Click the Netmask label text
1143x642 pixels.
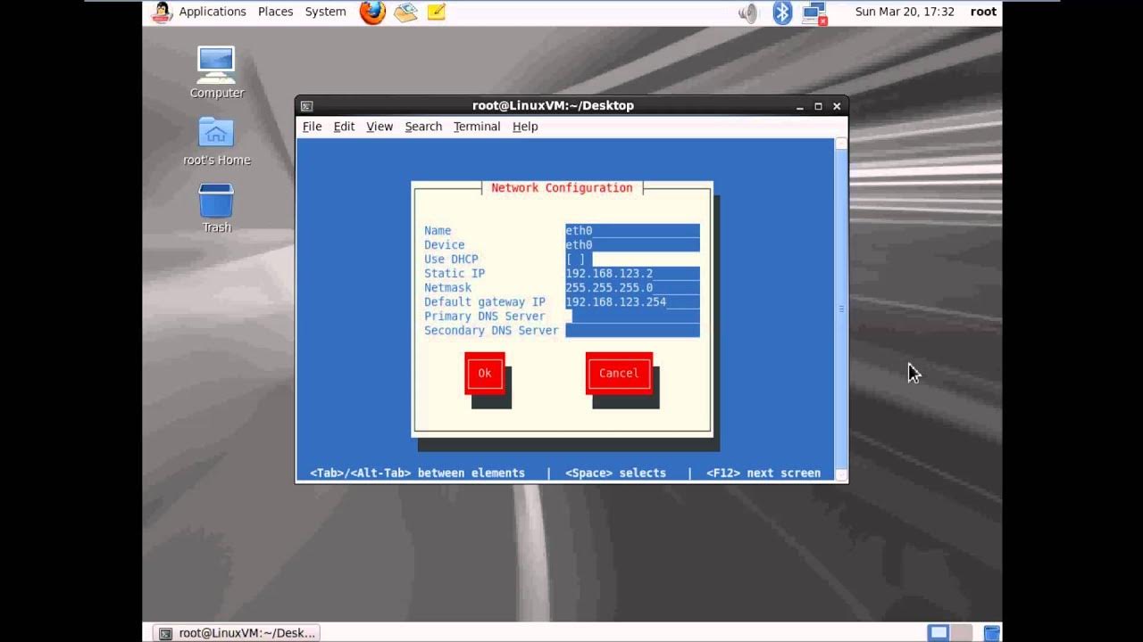click(447, 288)
